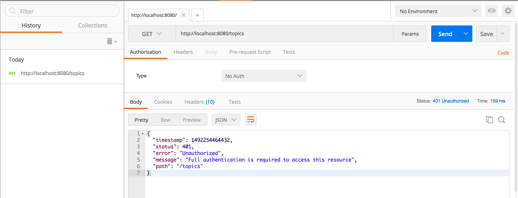Select the Authorization request tab

(146, 52)
